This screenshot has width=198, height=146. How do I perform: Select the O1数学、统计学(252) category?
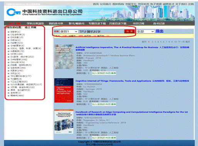(x=22, y=57)
